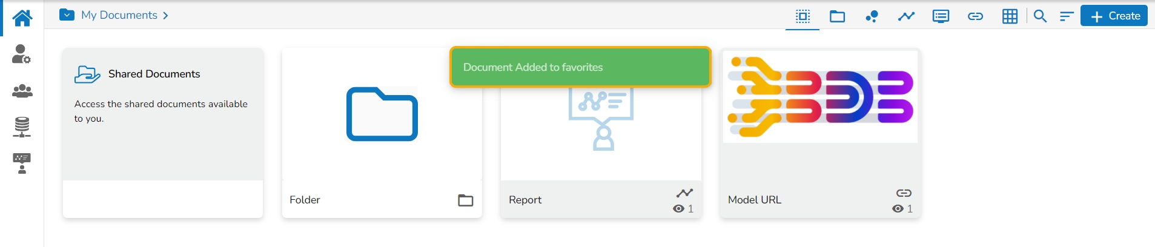
Task: Filter by chain link icon in toolbar
Action: point(975,16)
